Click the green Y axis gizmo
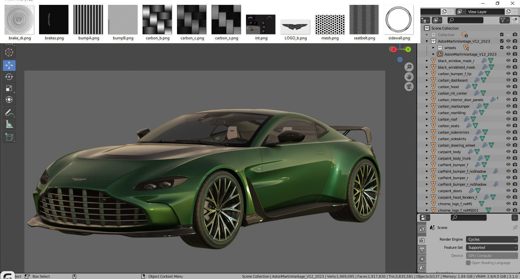The image size is (520, 279). [408, 49]
